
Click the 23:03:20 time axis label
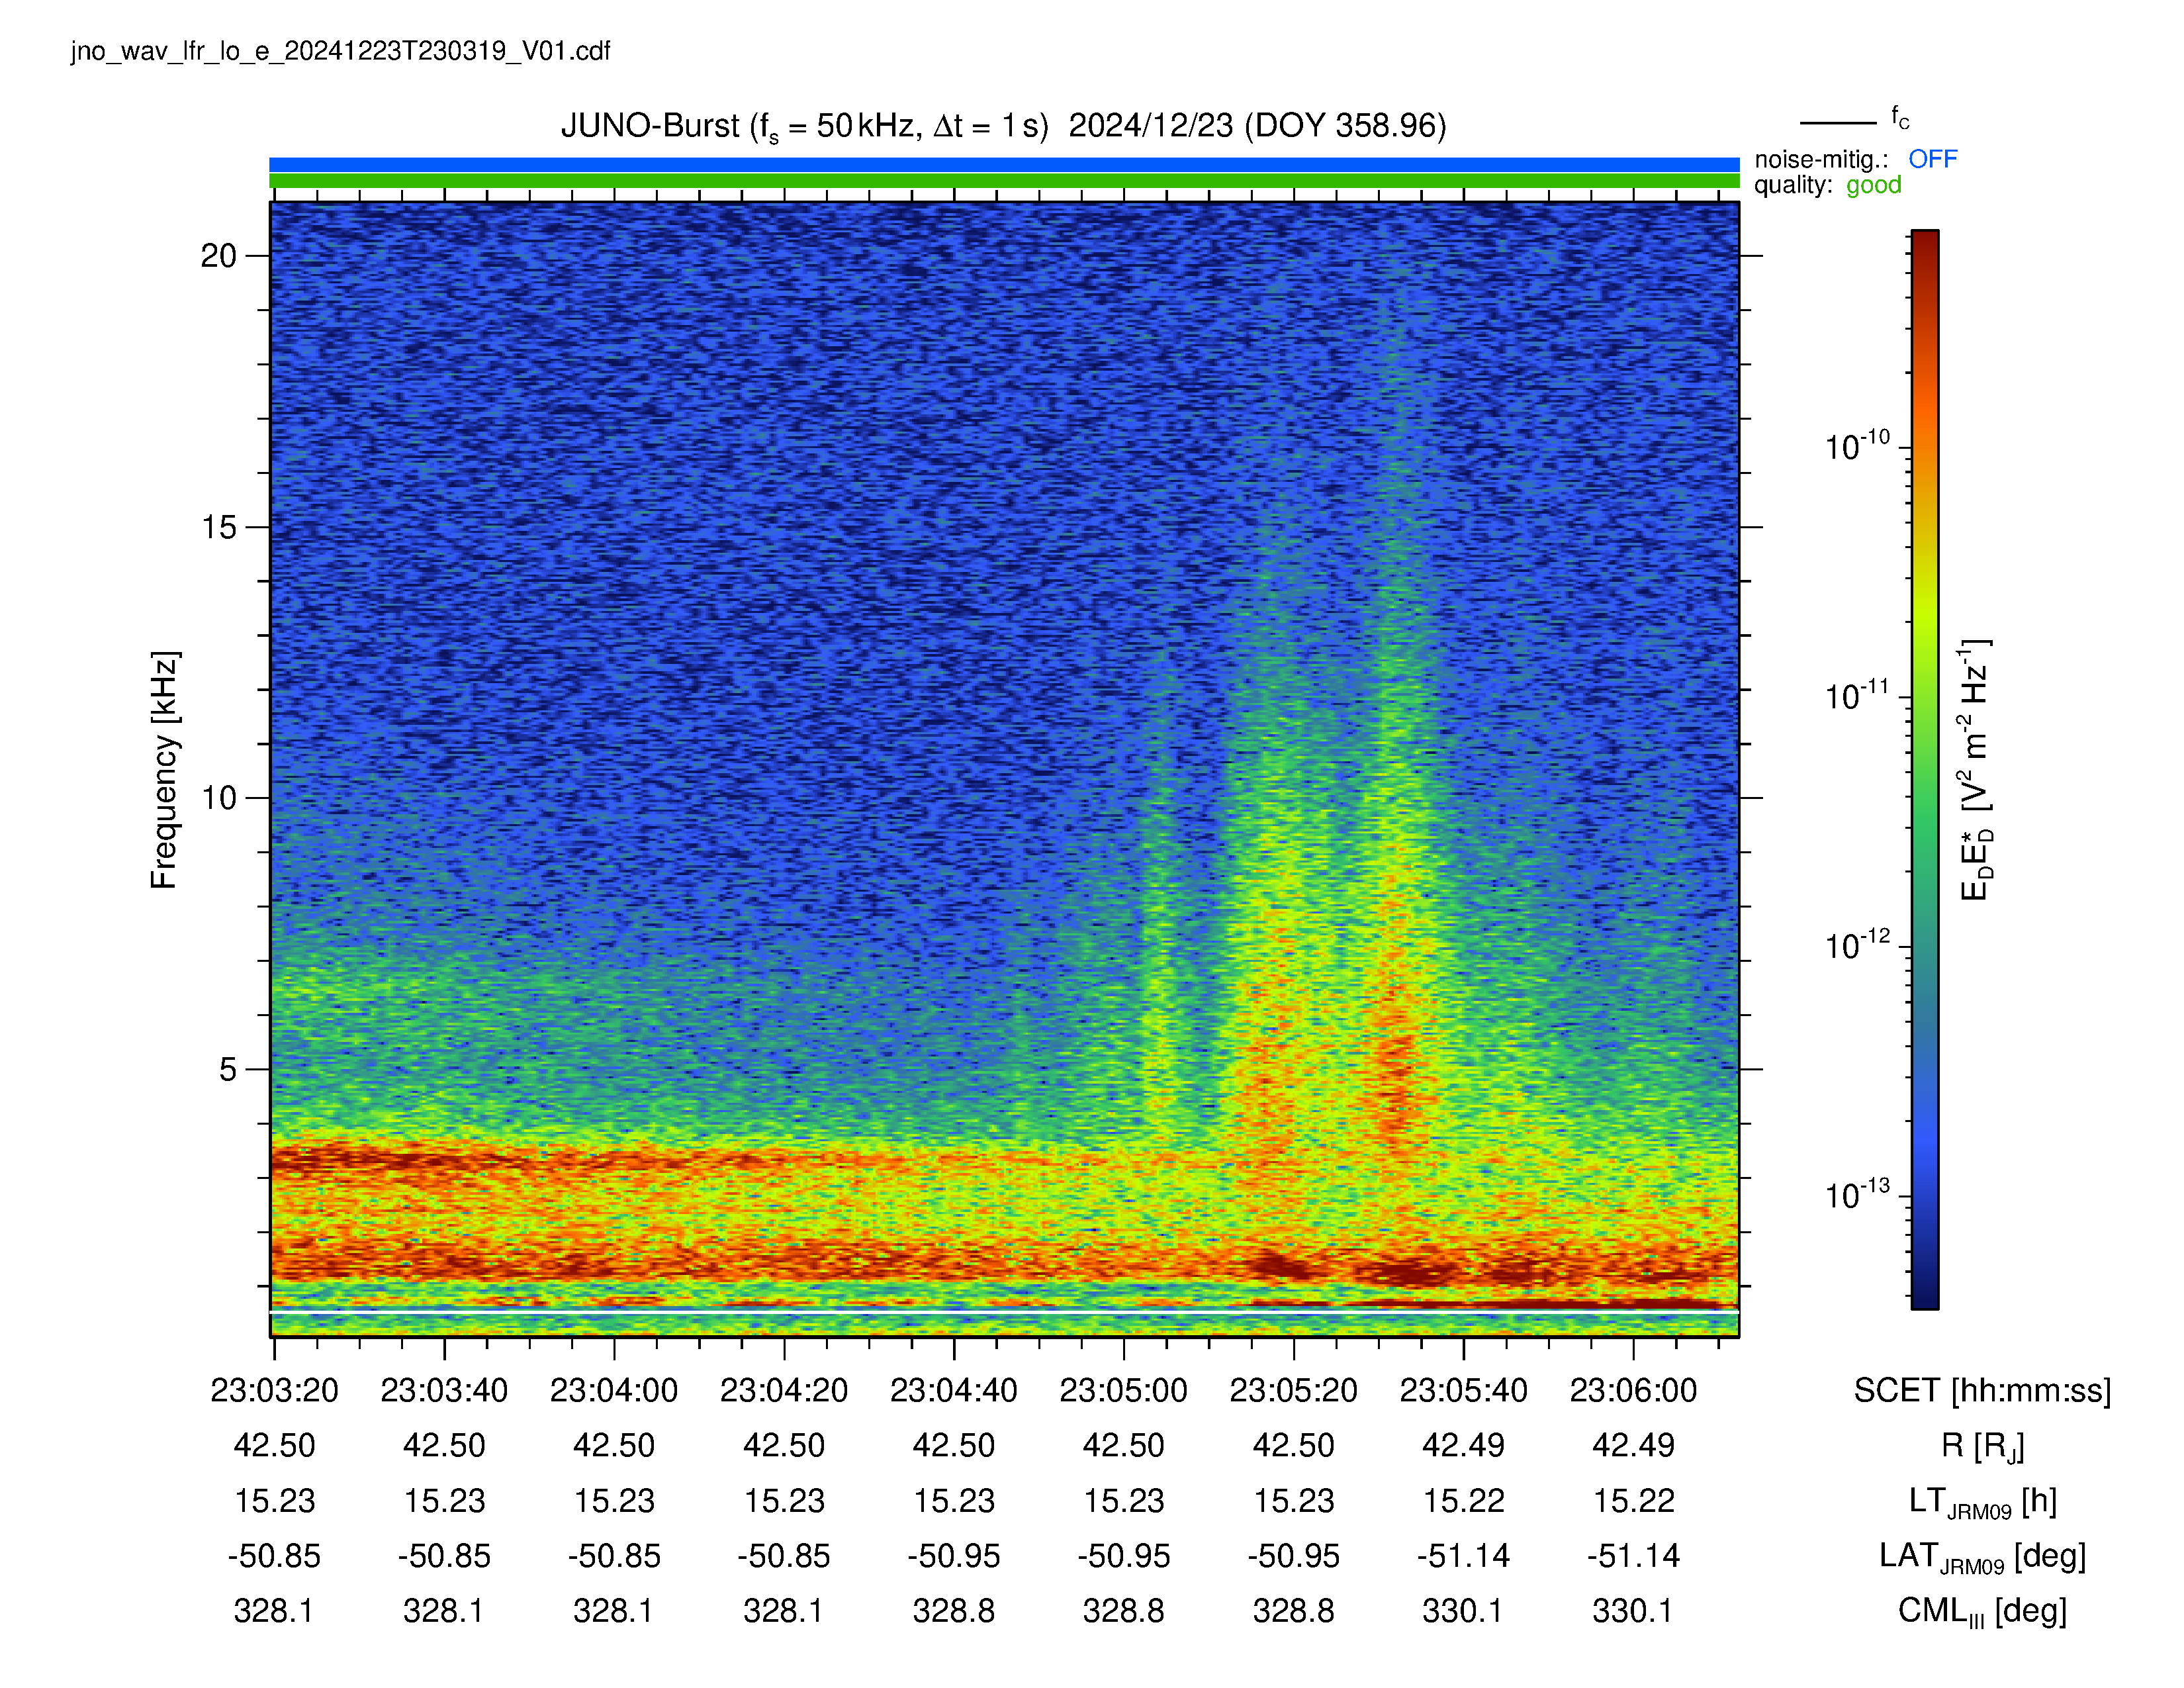(x=274, y=1390)
